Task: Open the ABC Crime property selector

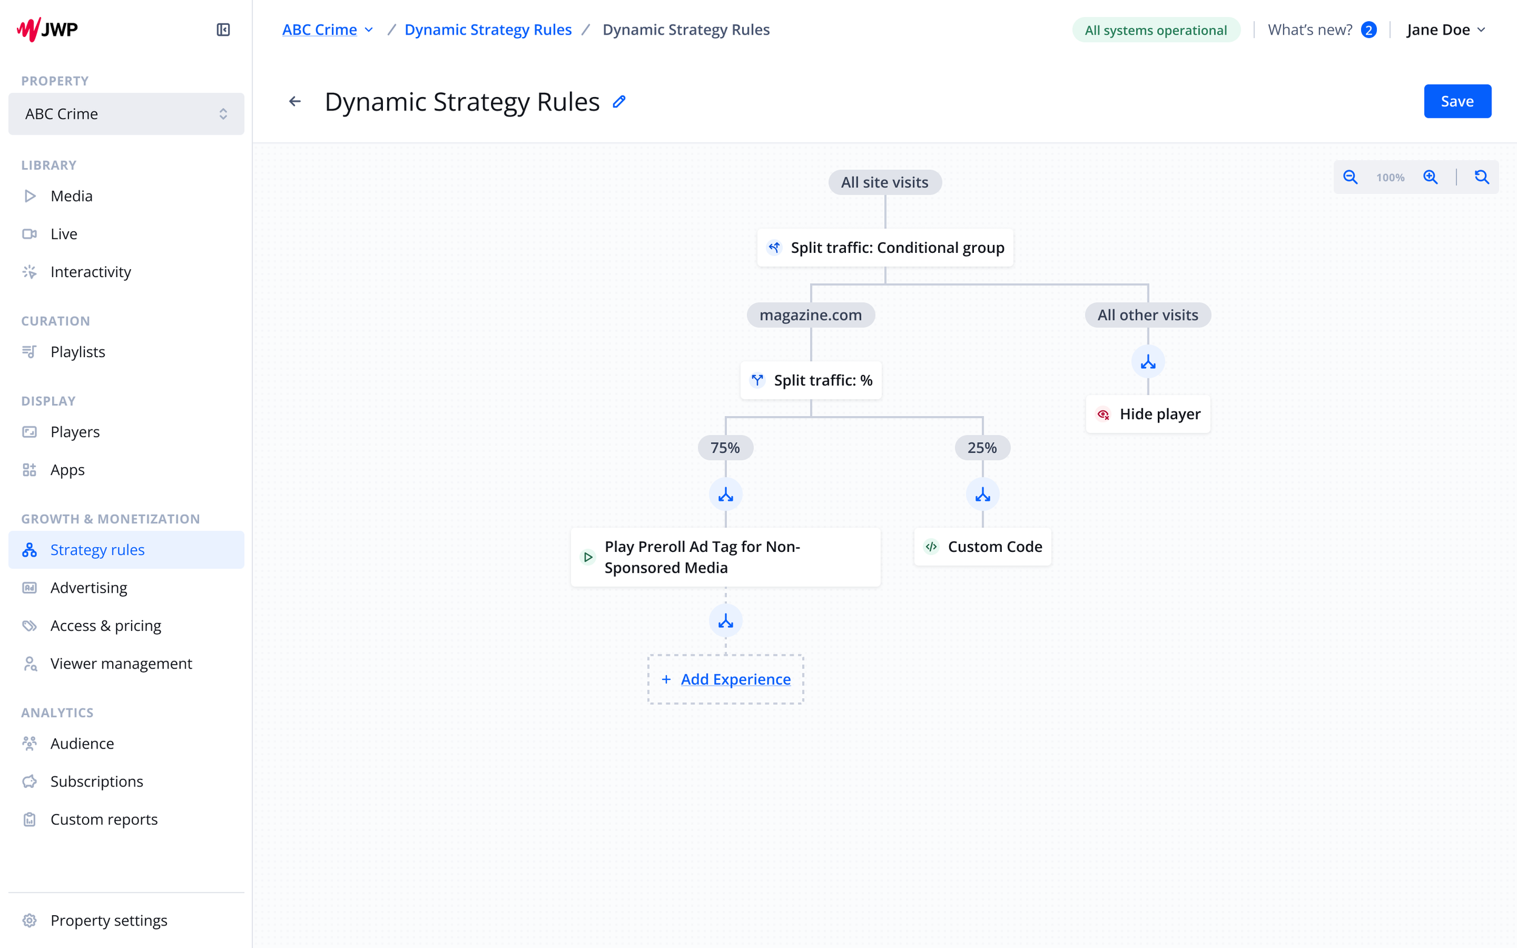Action: pyautogui.click(x=126, y=114)
